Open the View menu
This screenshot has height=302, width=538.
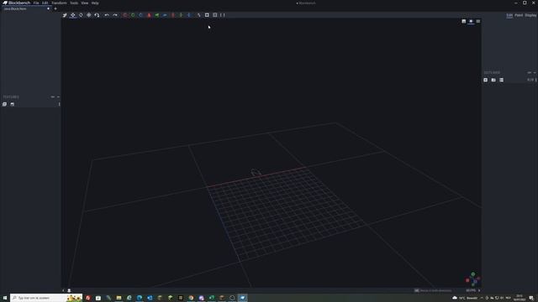84,3
